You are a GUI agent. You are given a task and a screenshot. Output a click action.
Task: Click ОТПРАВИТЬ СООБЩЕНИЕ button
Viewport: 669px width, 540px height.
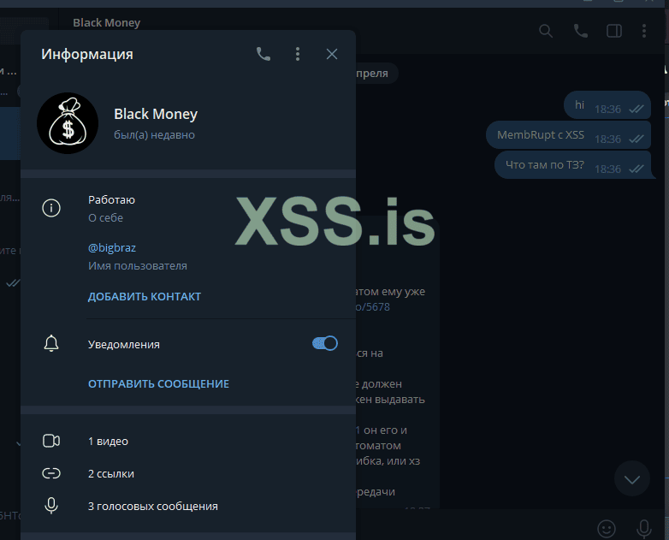pos(158,383)
